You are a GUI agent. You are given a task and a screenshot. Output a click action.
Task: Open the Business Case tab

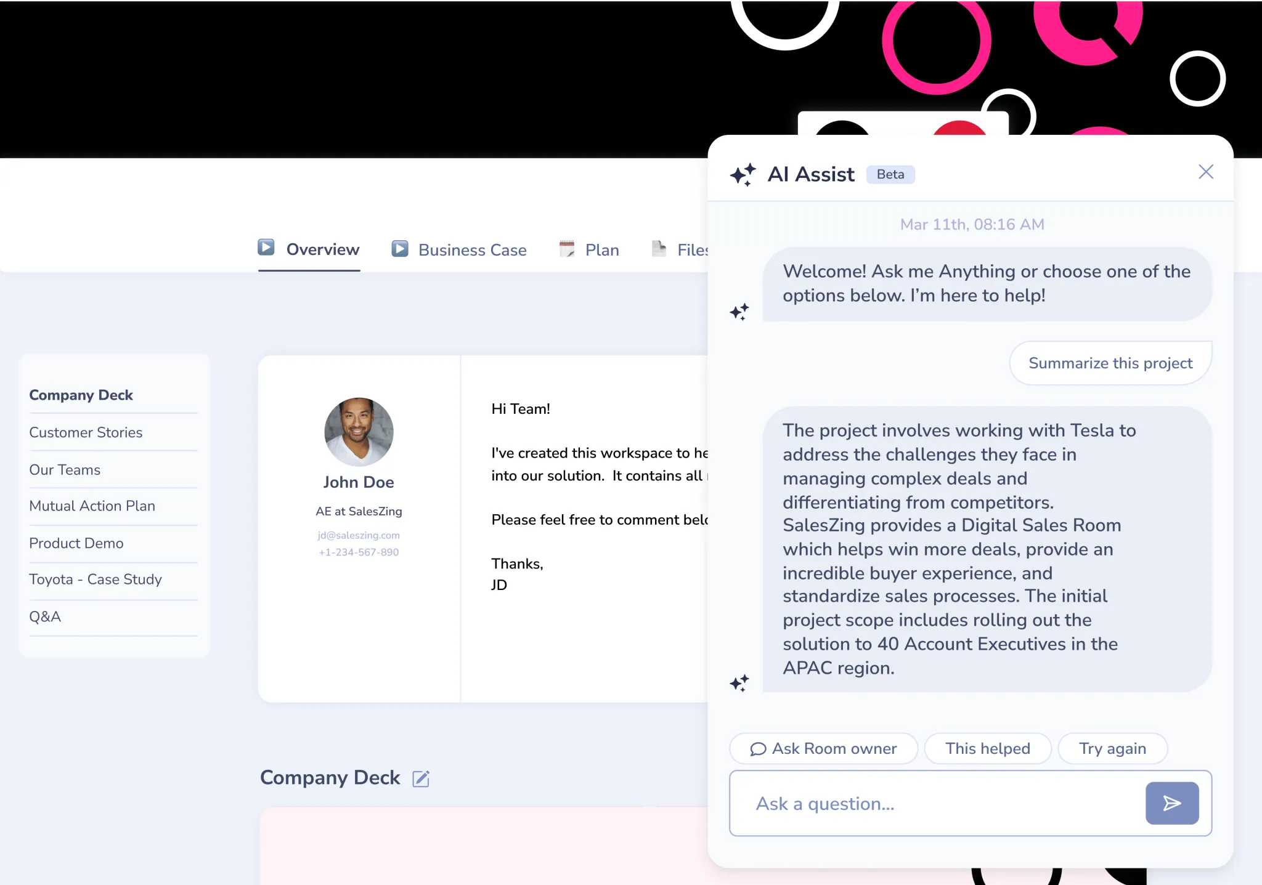point(472,250)
